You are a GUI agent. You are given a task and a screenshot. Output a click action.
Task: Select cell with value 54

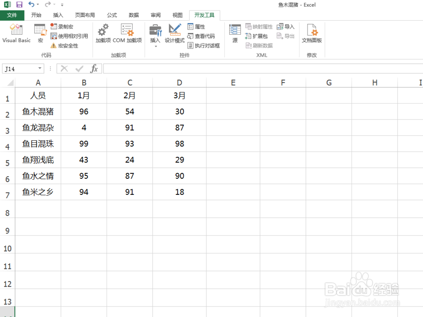pos(130,112)
